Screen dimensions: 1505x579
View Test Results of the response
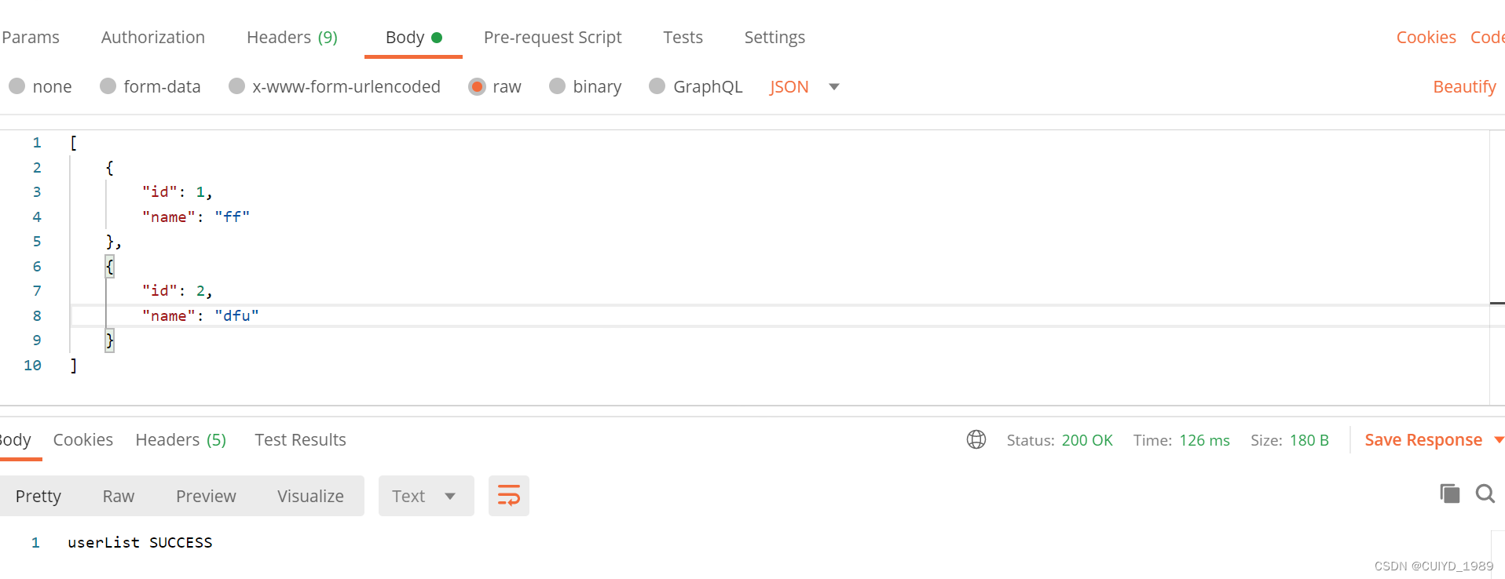point(299,439)
